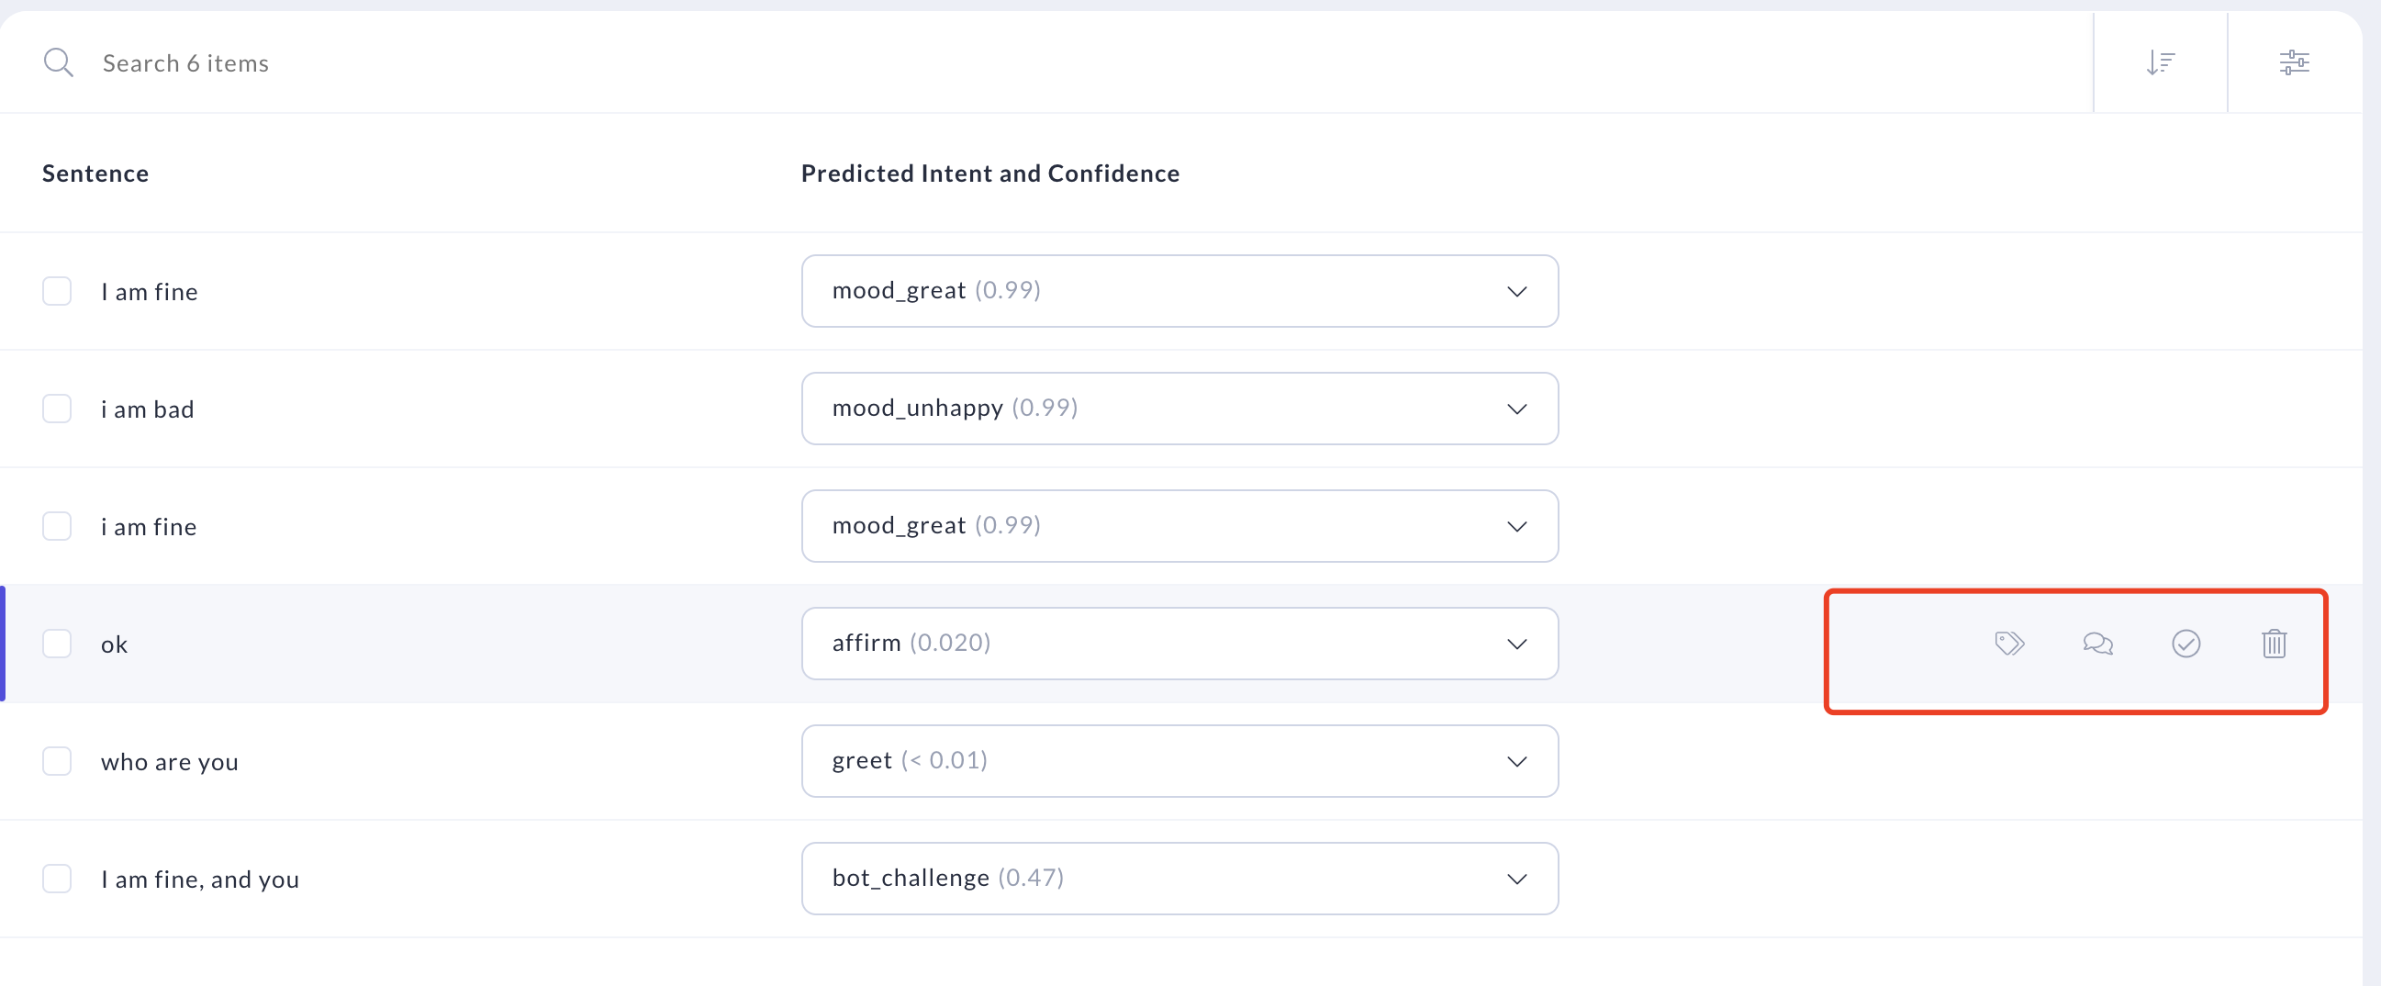The height and width of the screenshot is (986, 2381).
Task: Click the 'I am fine, and you' sentence
Action: [200, 880]
